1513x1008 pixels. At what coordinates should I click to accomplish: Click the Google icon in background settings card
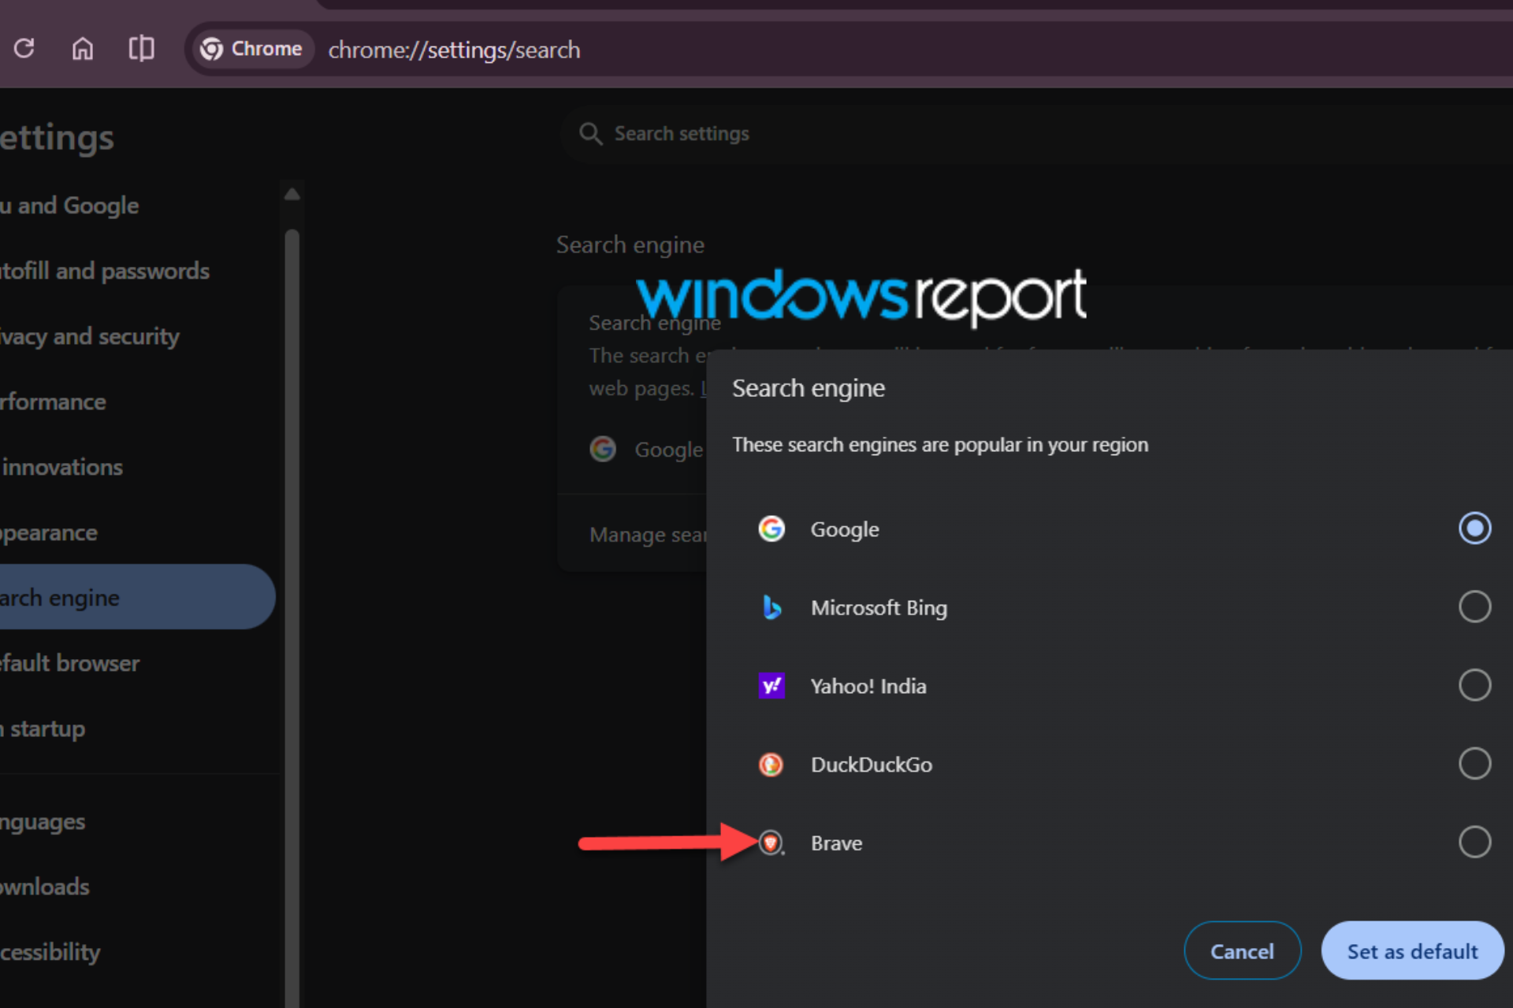coord(603,449)
